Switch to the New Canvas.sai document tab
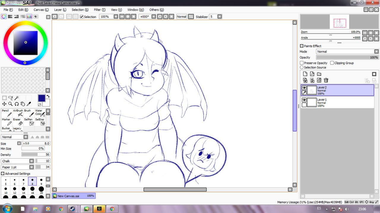This screenshot has width=380, height=213. coord(74,196)
